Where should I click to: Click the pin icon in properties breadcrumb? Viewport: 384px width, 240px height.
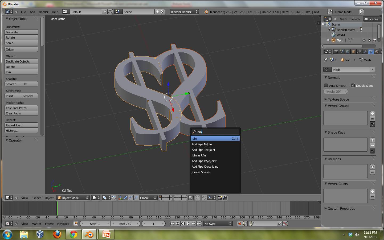click(x=325, y=60)
